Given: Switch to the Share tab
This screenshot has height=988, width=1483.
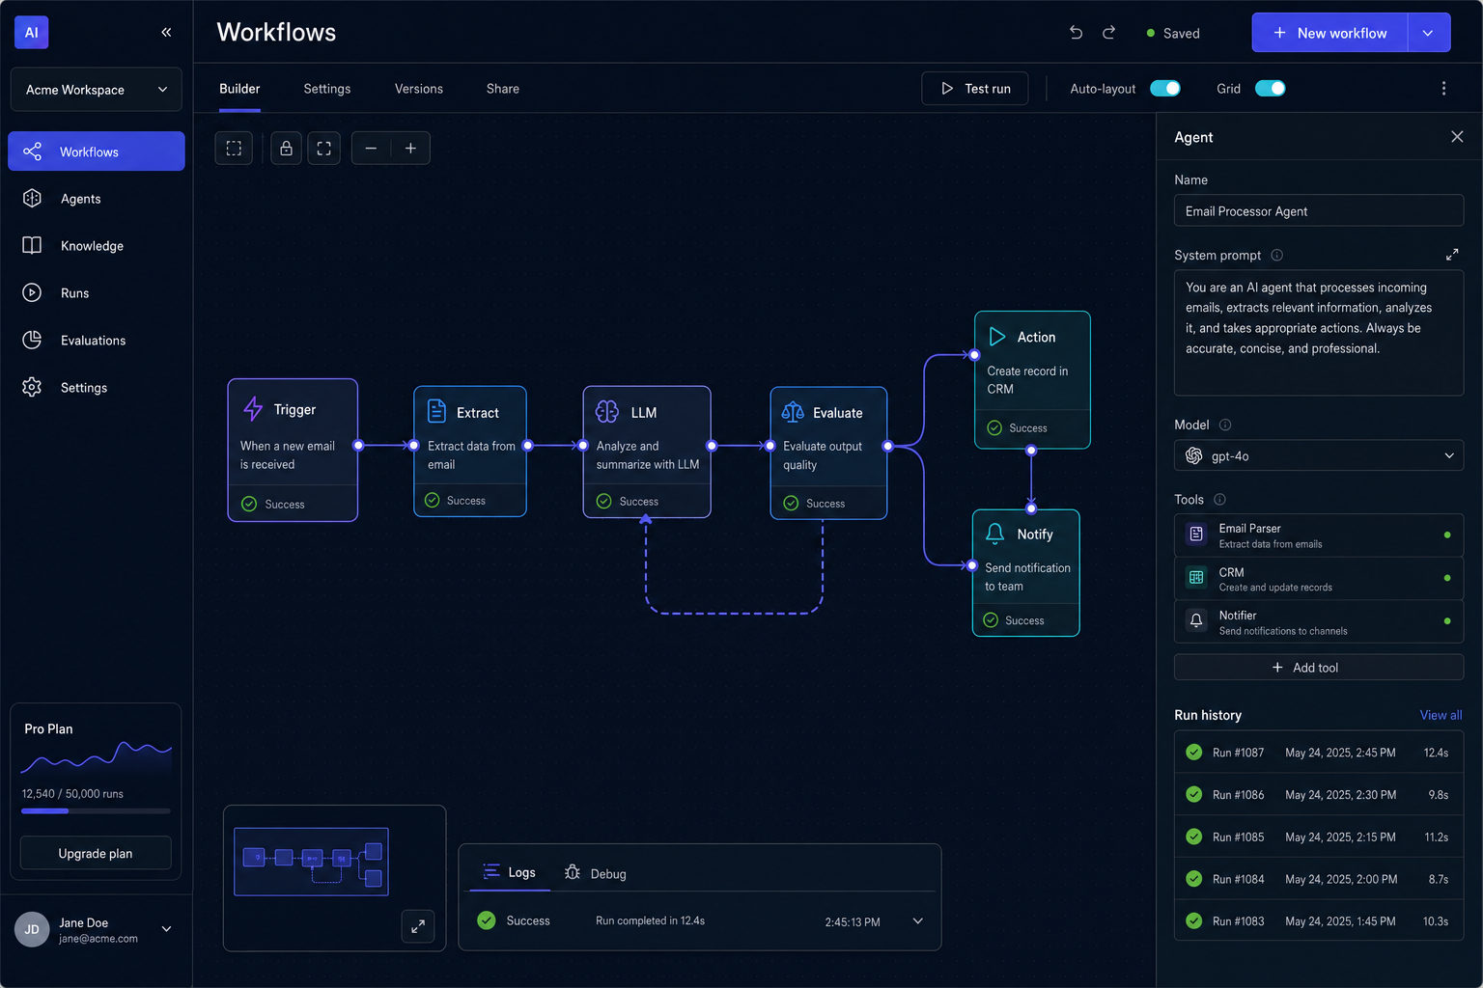Looking at the screenshot, I should [503, 89].
